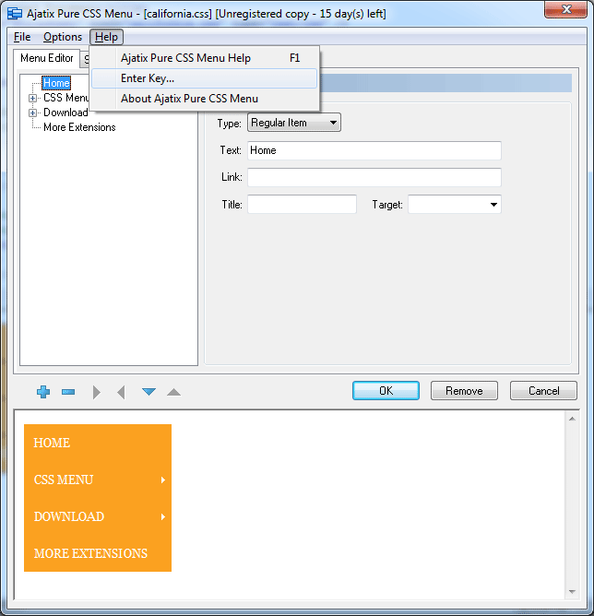594x616 pixels.
Task: Click the Ajatix app icon in title bar
Action: 15,13
